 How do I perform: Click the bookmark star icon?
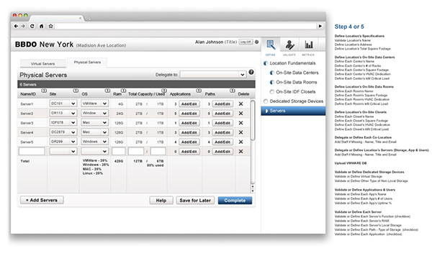(50, 26)
